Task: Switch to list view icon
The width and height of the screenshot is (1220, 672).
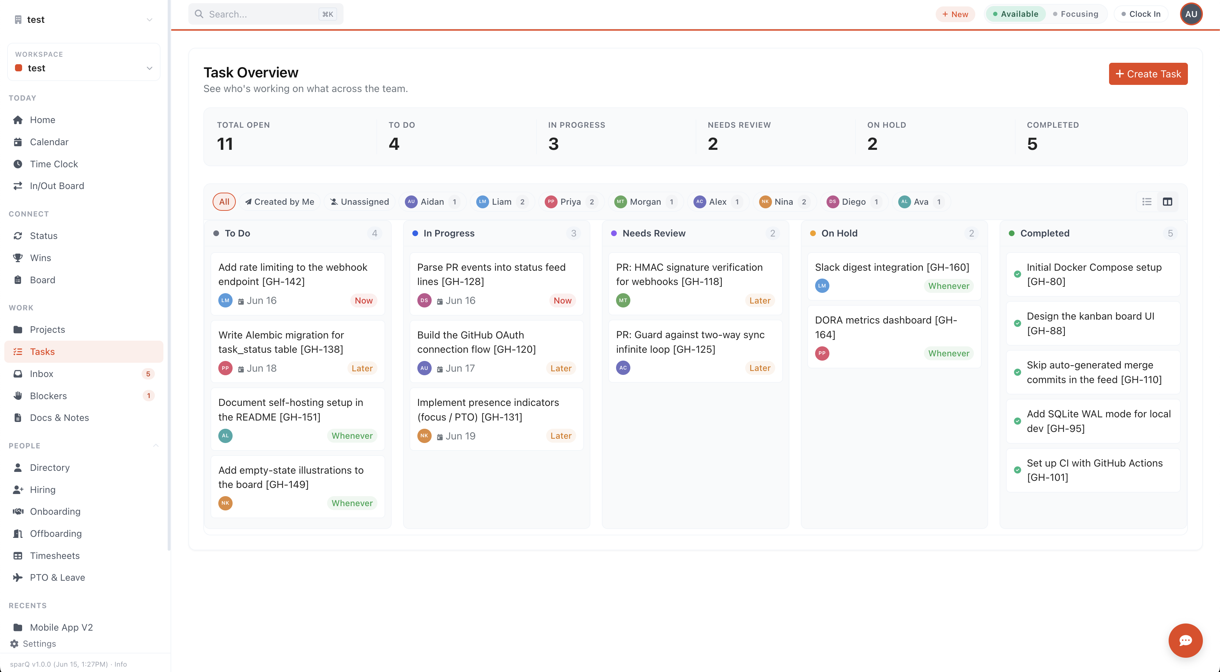Action: point(1147,202)
